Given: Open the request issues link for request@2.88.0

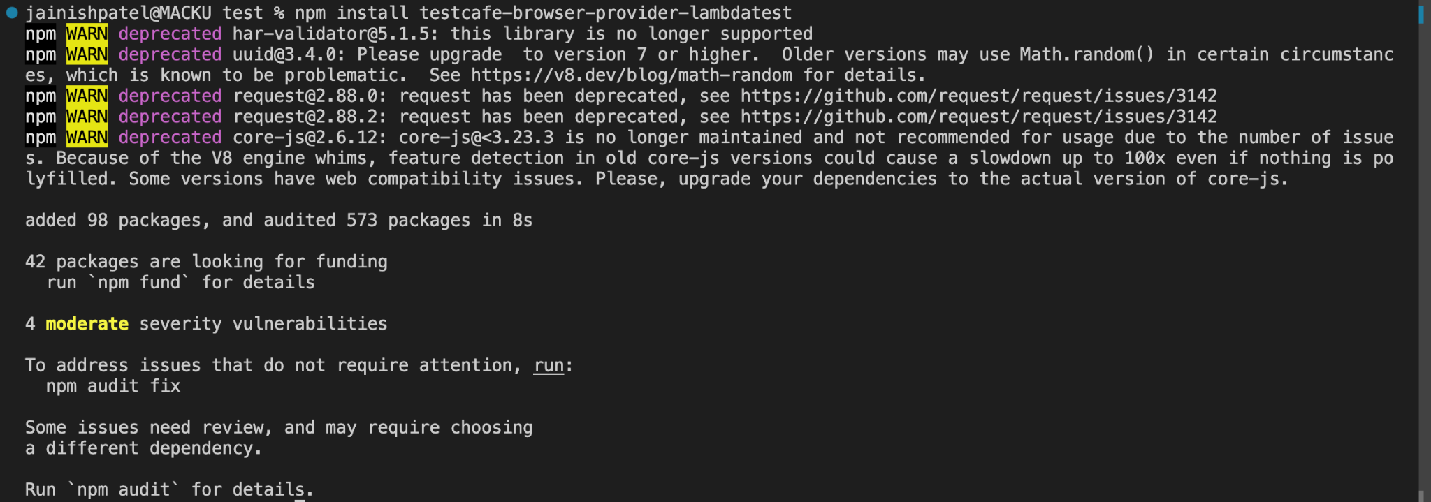Looking at the screenshot, I should tap(979, 96).
